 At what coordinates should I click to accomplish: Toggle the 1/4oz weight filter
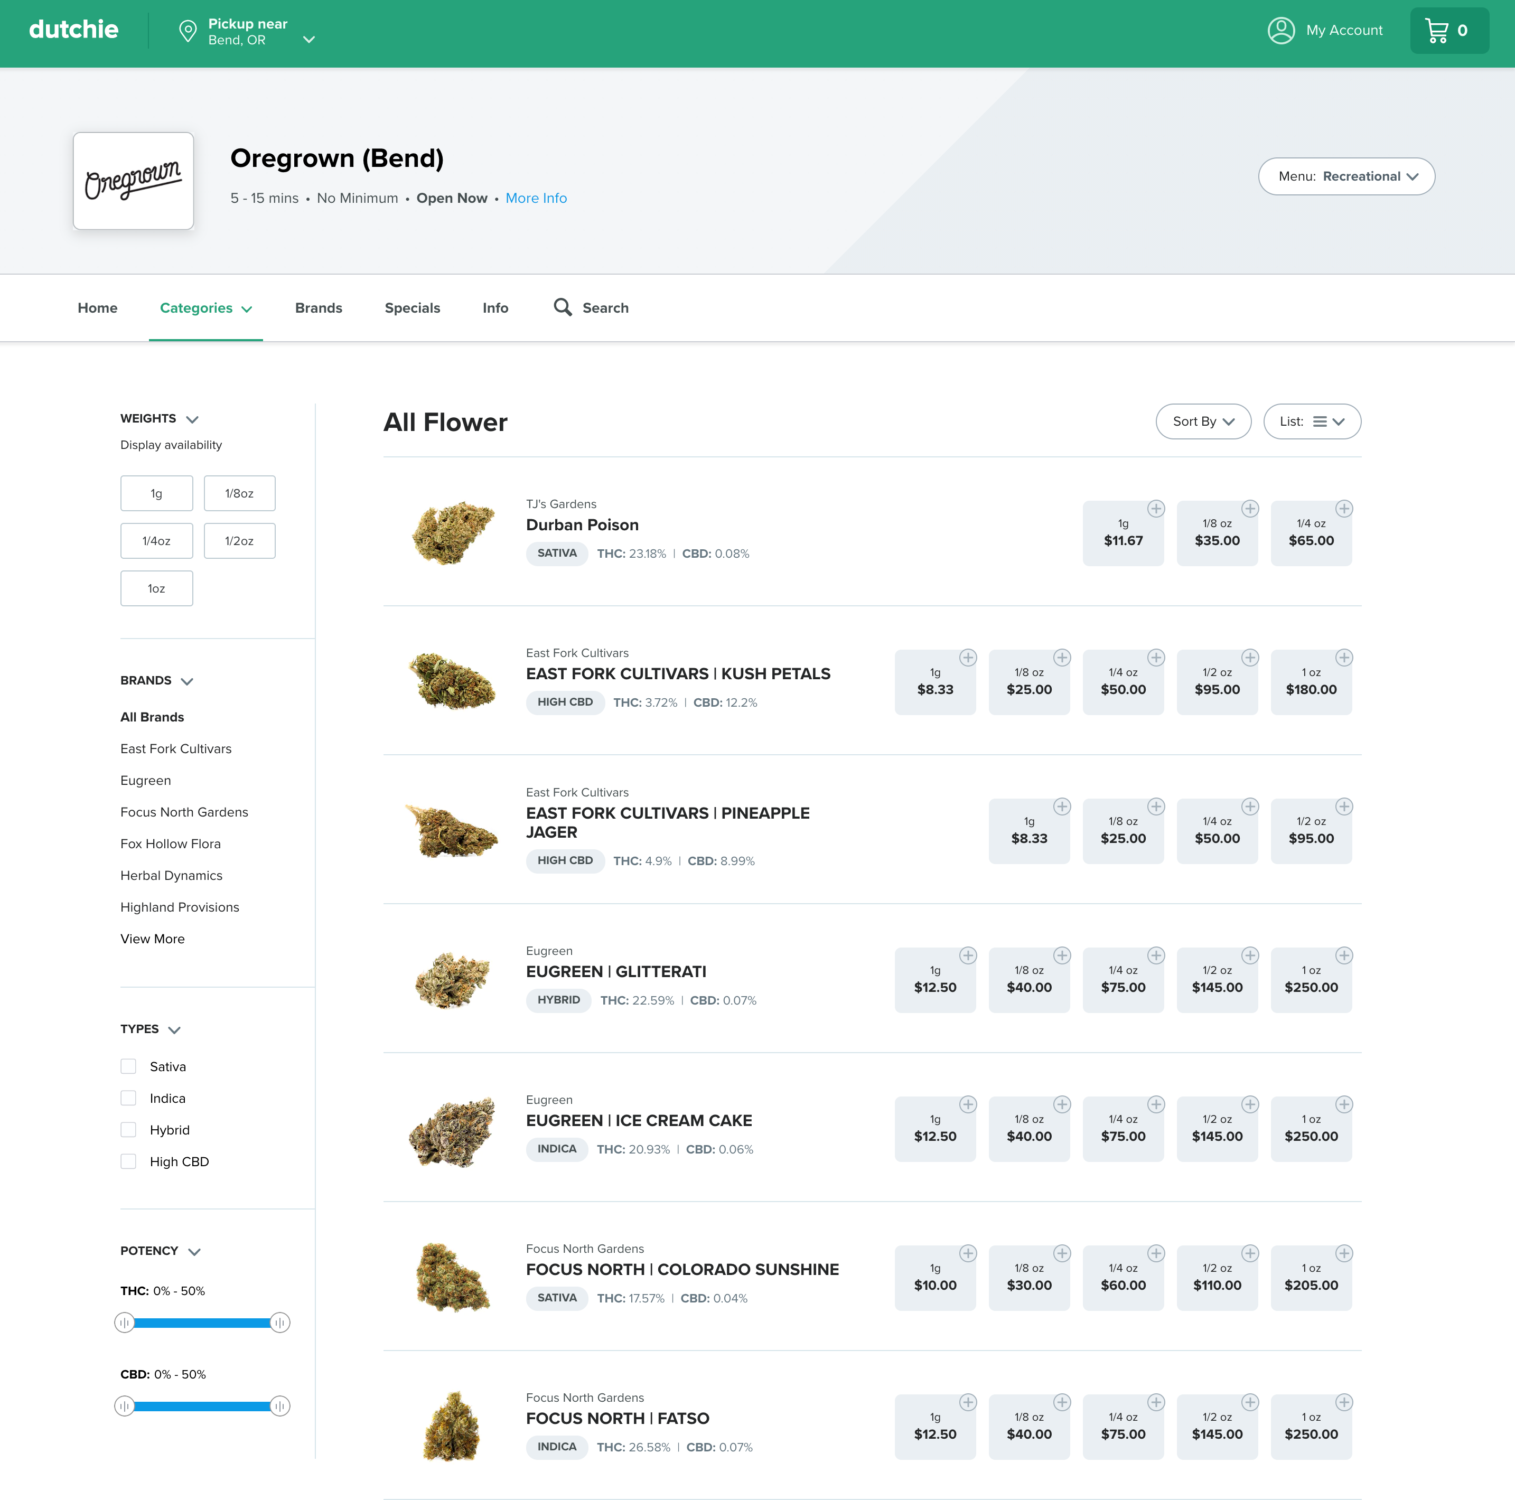pos(157,540)
